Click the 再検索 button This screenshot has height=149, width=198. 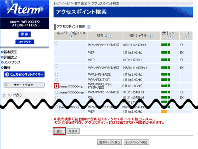pyautogui.click(x=73, y=131)
